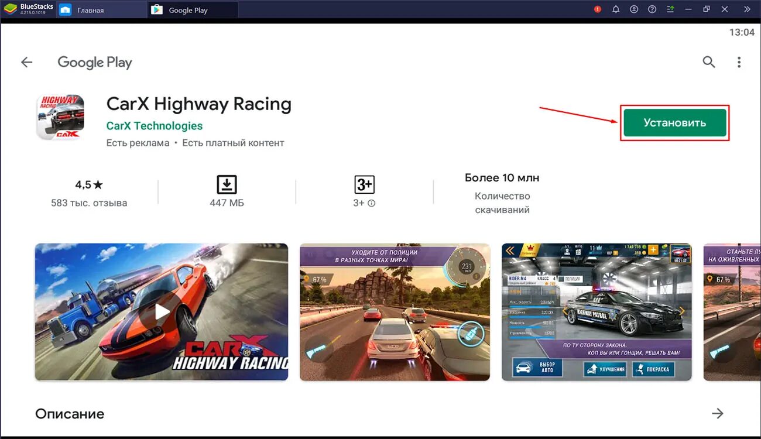Click the 583 тыс. отзыва text
Image resolution: width=761 pixels, height=439 pixels.
[89, 203]
